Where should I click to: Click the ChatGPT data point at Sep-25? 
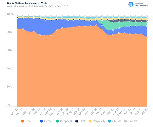(x=147, y=37)
